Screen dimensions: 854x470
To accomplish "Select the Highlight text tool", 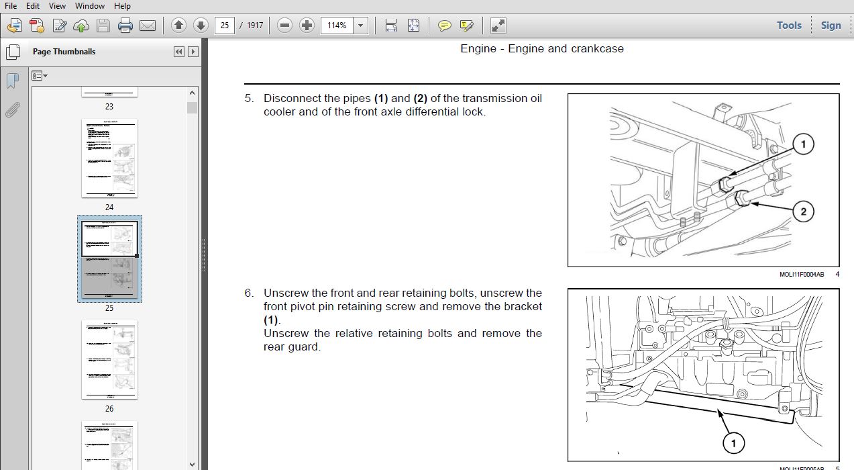I will (x=466, y=26).
